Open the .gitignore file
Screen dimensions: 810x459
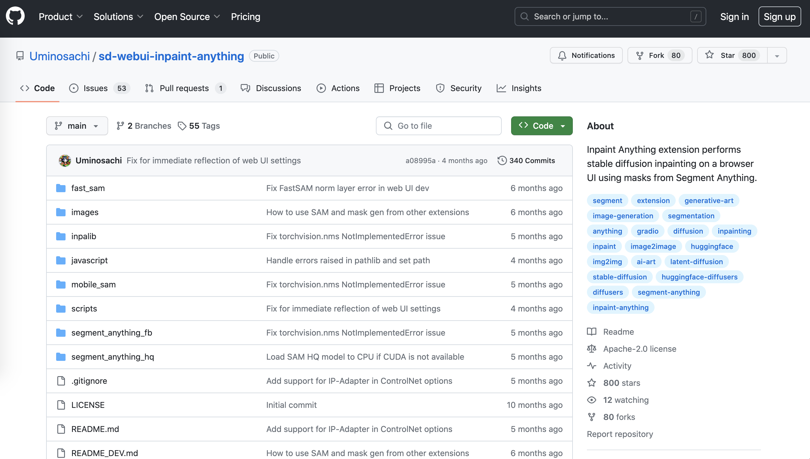[x=89, y=381]
